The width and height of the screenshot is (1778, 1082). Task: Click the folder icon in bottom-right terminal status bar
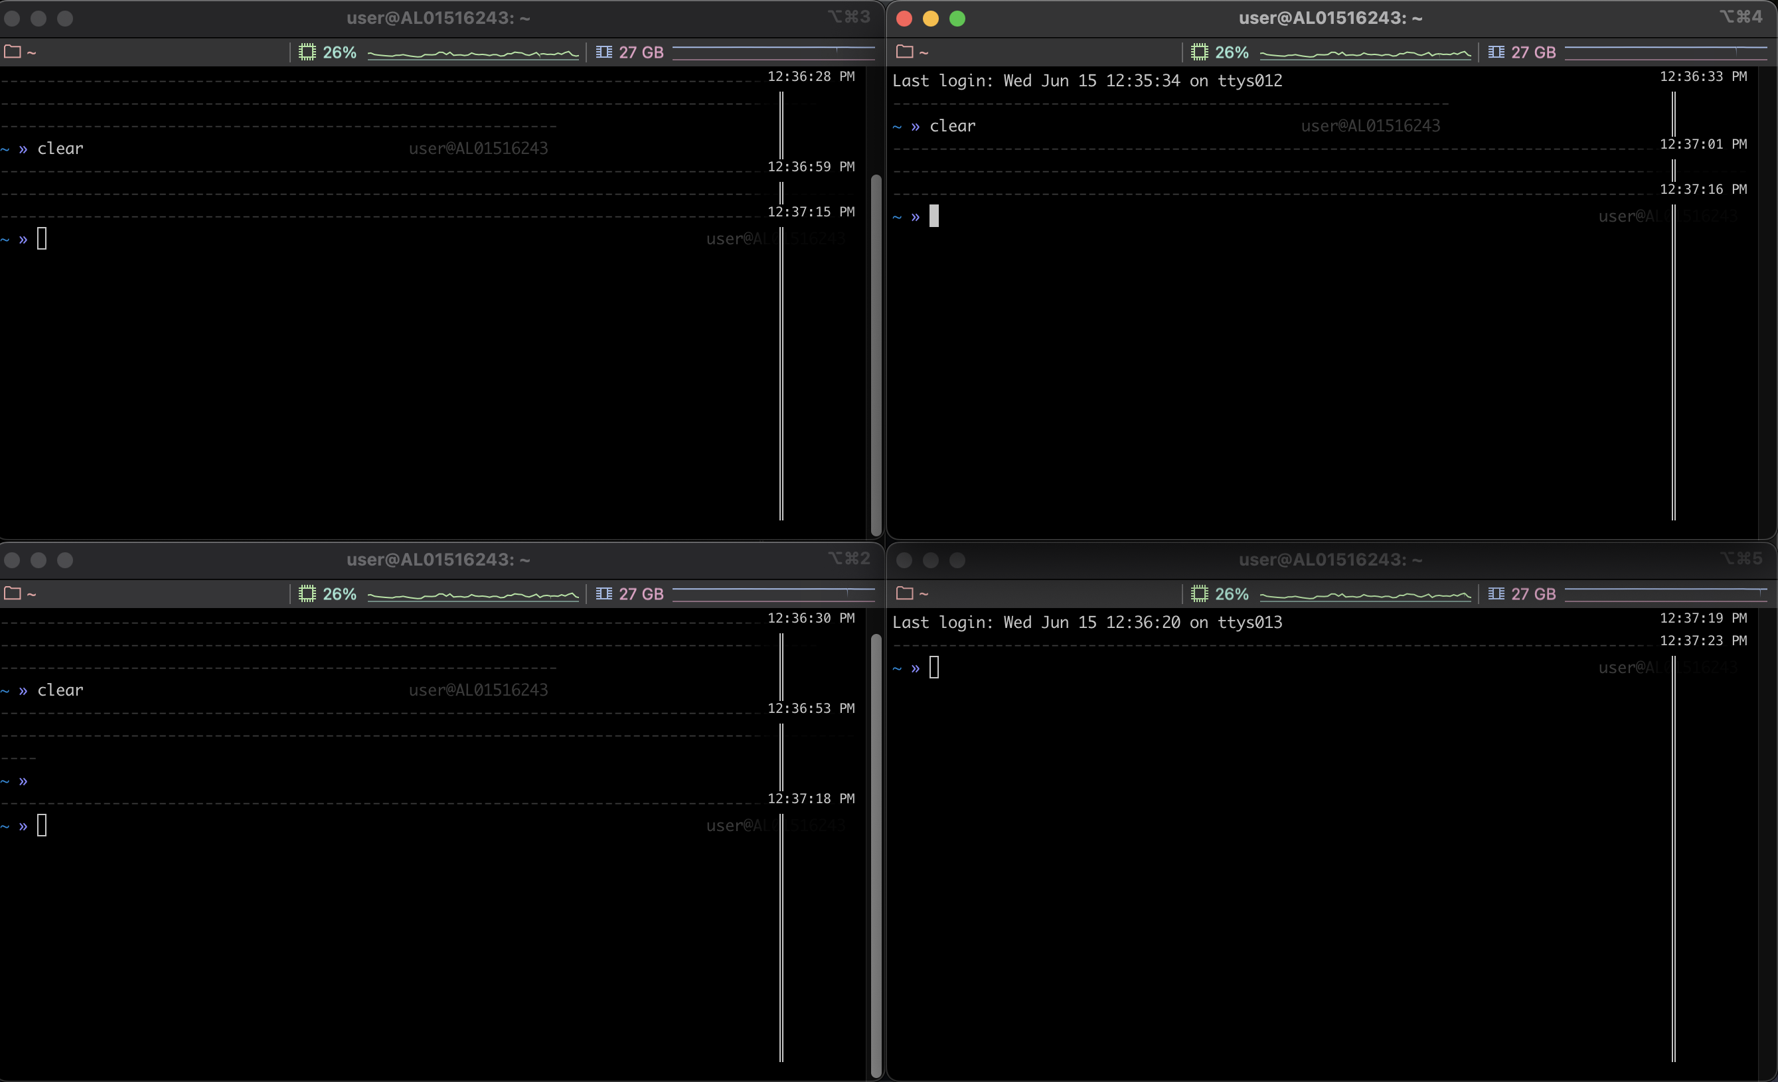904,593
